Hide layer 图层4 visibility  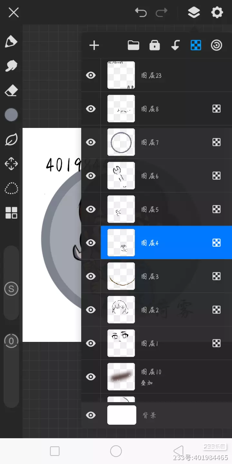point(91,243)
